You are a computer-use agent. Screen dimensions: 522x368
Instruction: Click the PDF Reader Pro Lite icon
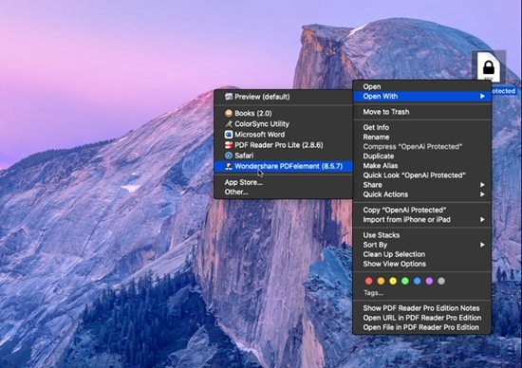tap(229, 145)
